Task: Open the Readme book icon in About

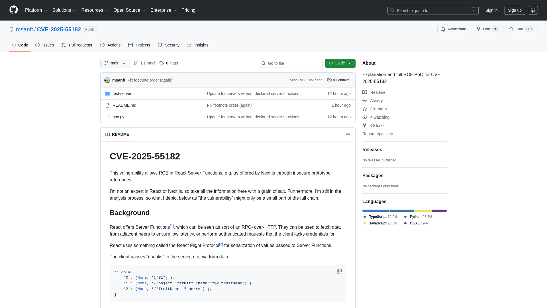Action: pyautogui.click(x=365, y=92)
